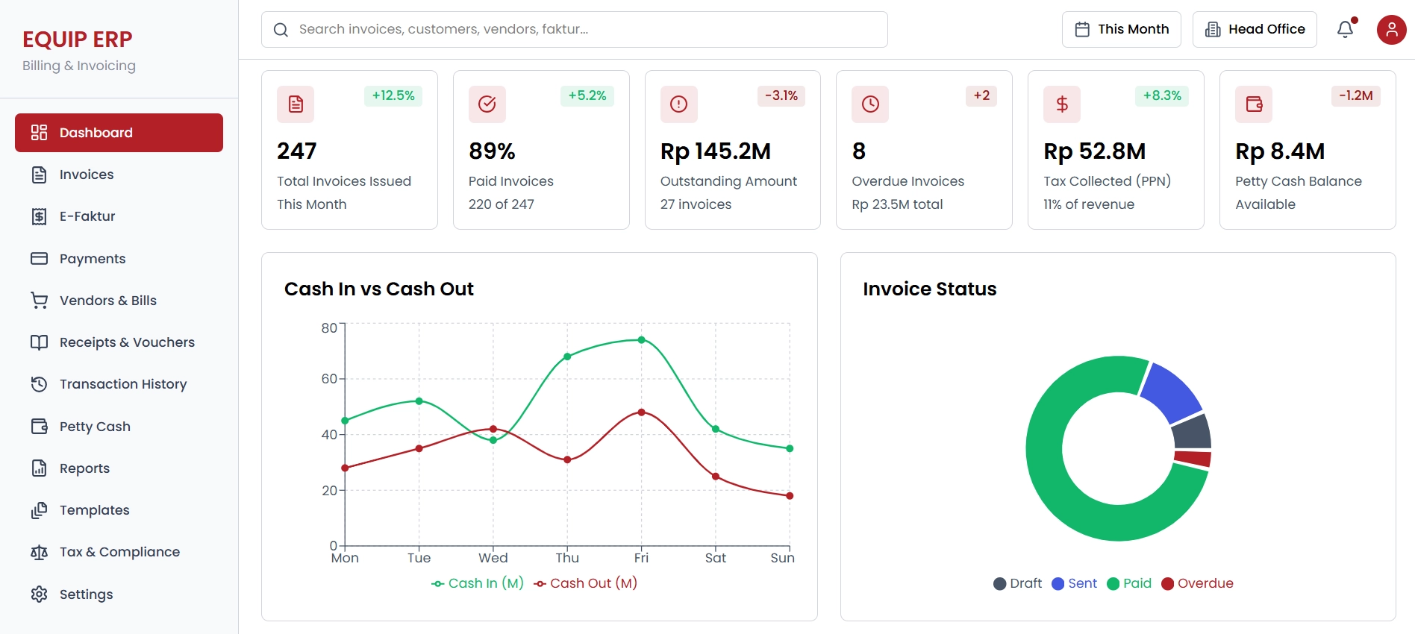Image resolution: width=1415 pixels, height=634 pixels.
Task: Click the checkmark icon on Paid Invoices card
Action: pyautogui.click(x=487, y=104)
